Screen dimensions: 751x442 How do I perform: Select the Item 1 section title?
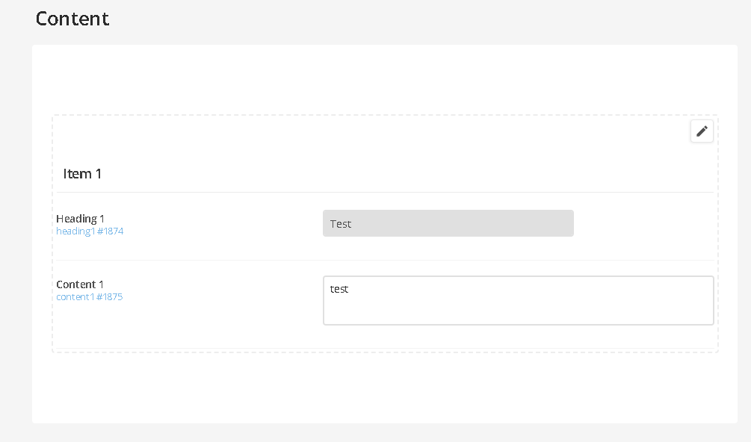click(x=82, y=174)
